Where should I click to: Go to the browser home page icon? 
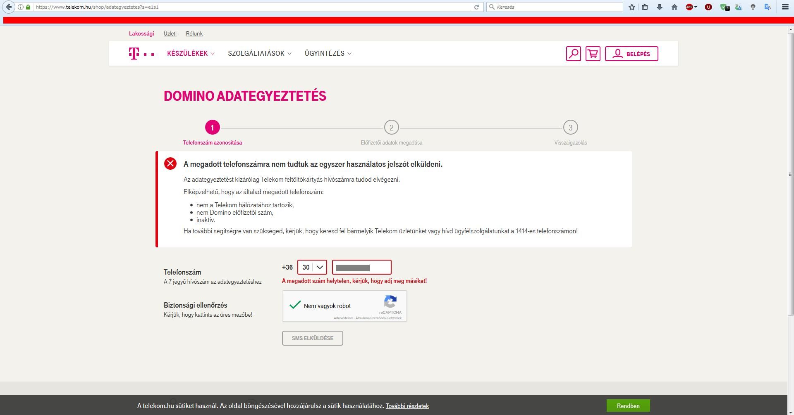(x=674, y=7)
